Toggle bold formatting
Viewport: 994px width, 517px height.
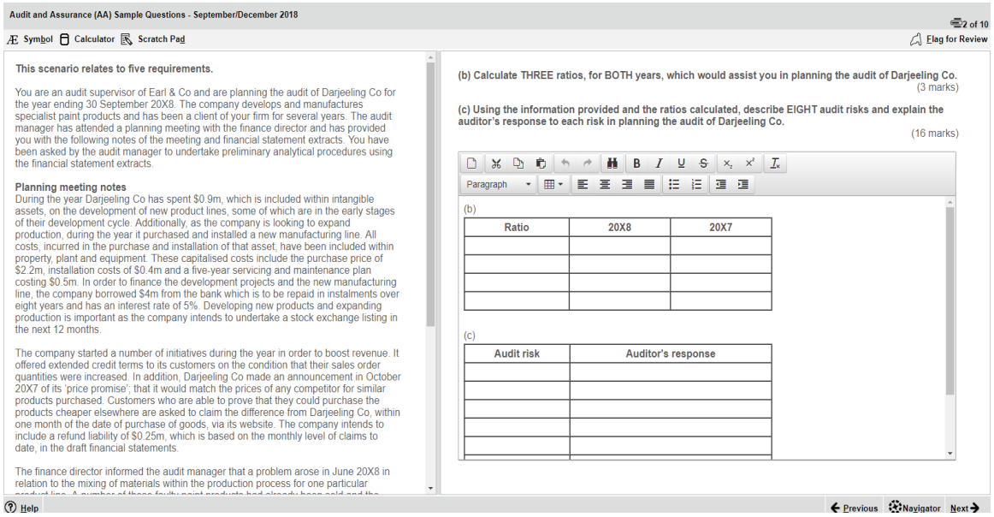(x=636, y=163)
